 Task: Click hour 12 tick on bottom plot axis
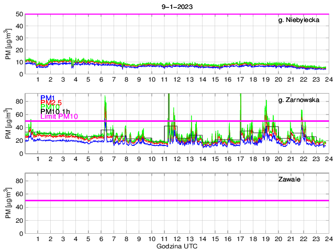[177, 238]
